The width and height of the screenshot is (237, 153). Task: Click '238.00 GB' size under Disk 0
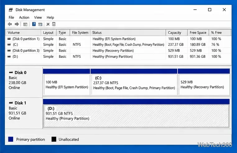(x=17, y=83)
